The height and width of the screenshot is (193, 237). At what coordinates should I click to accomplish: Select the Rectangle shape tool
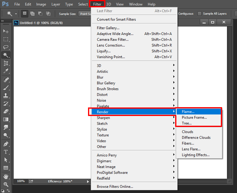6,168
